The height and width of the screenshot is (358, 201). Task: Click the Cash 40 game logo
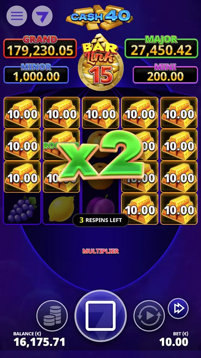pos(100,17)
